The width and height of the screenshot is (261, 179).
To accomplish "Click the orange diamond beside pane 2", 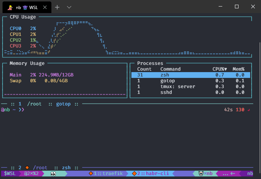I will tap(27, 168).
